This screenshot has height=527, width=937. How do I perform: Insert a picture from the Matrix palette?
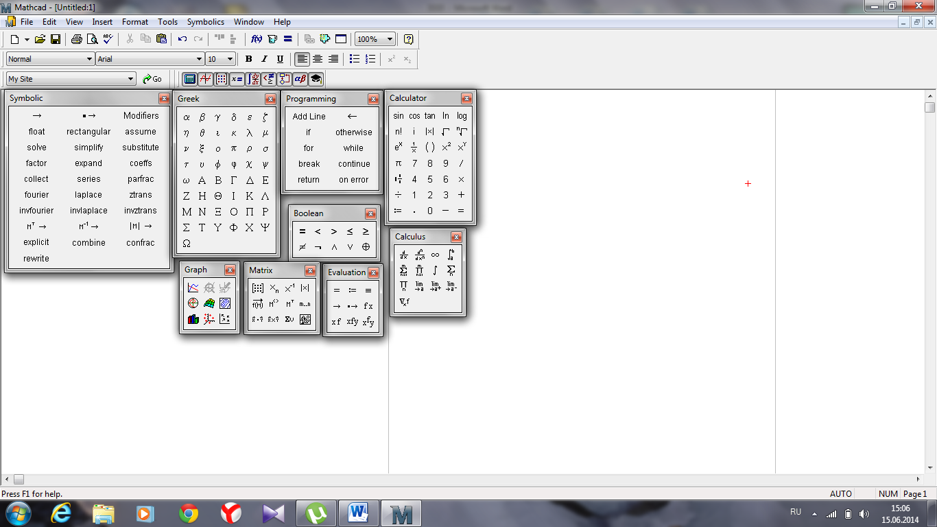(x=305, y=319)
